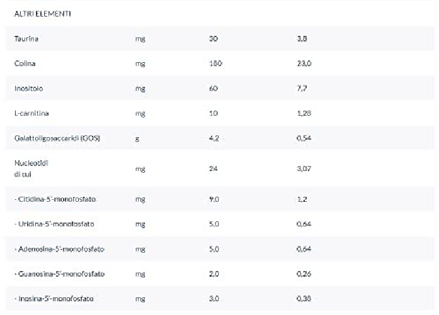
Task: Select the Inositolo row label
Action: pyautogui.click(x=29, y=89)
